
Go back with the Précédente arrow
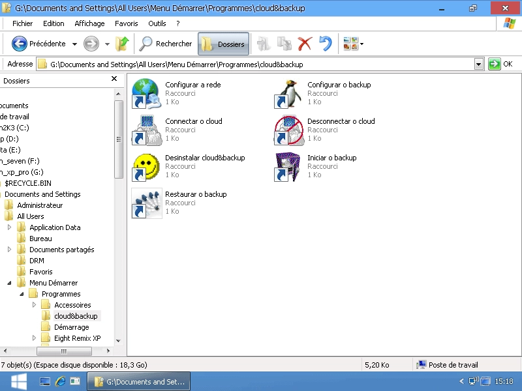pos(20,44)
